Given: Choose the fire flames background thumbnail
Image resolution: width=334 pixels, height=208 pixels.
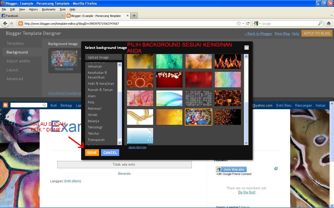Looking at the screenshot, I should 228,61.
